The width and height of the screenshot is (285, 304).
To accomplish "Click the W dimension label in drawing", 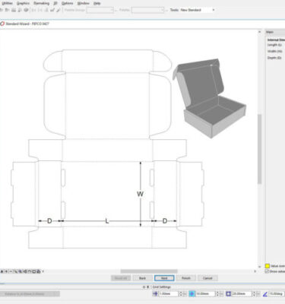I will click(x=140, y=194).
